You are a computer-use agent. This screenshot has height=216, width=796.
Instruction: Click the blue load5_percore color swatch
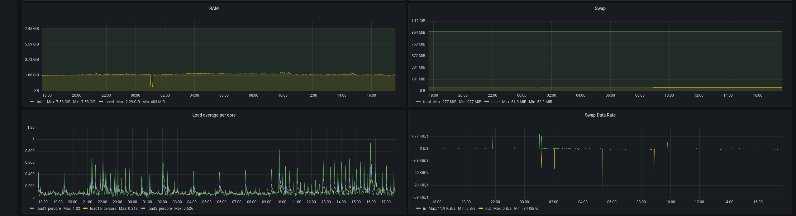[x=143, y=209]
